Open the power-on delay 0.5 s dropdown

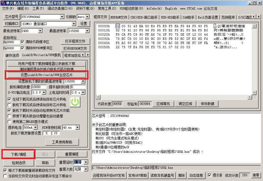(x=83, y=92)
